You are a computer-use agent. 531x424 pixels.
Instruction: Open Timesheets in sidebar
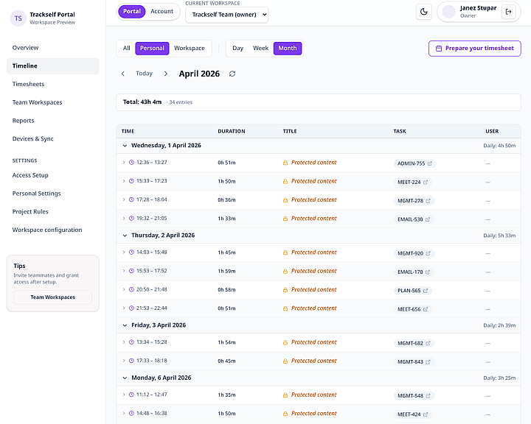[53, 84]
